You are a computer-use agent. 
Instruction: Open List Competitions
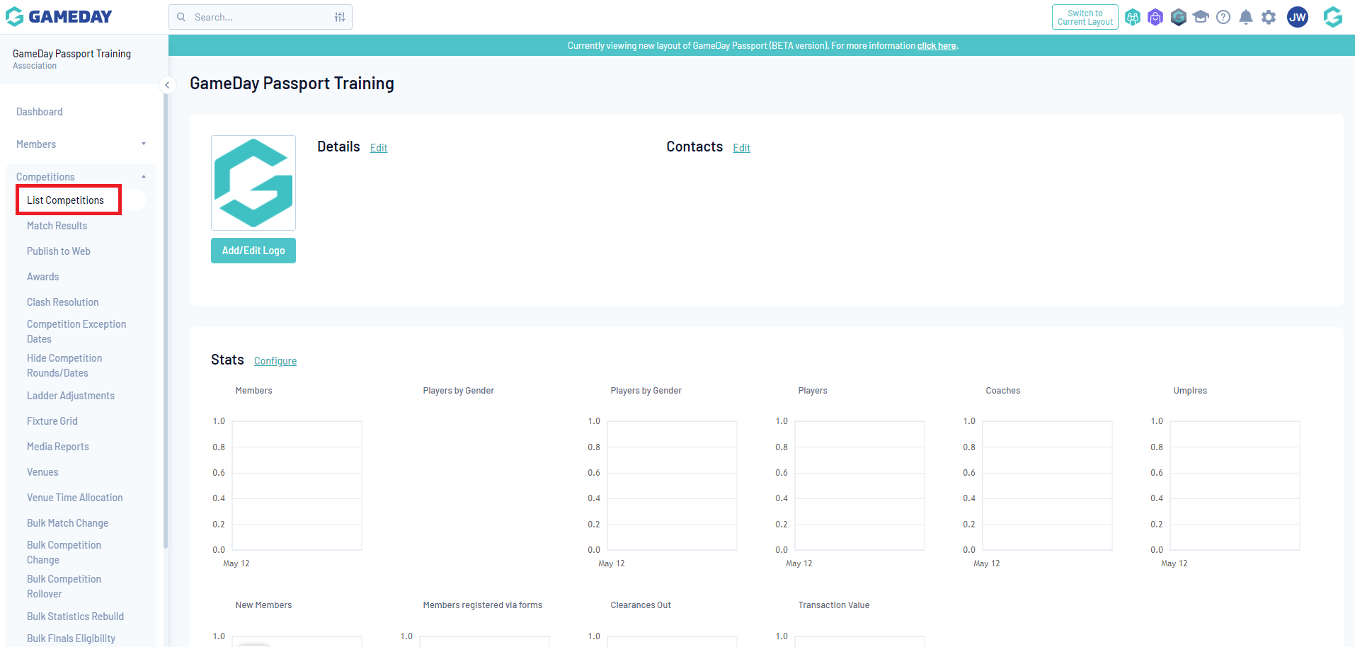click(x=65, y=200)
